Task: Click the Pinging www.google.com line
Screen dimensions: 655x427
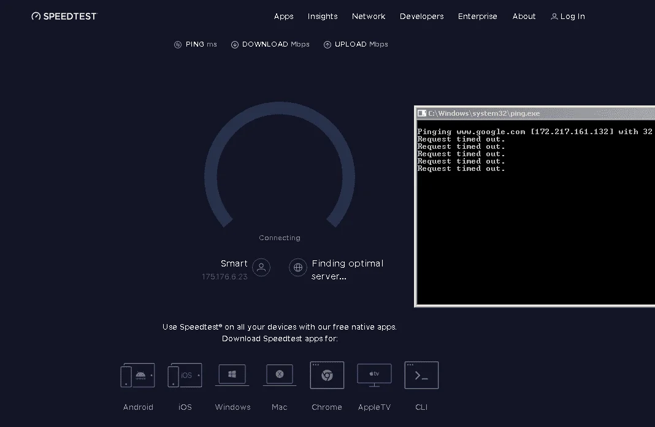Action: 535,132
